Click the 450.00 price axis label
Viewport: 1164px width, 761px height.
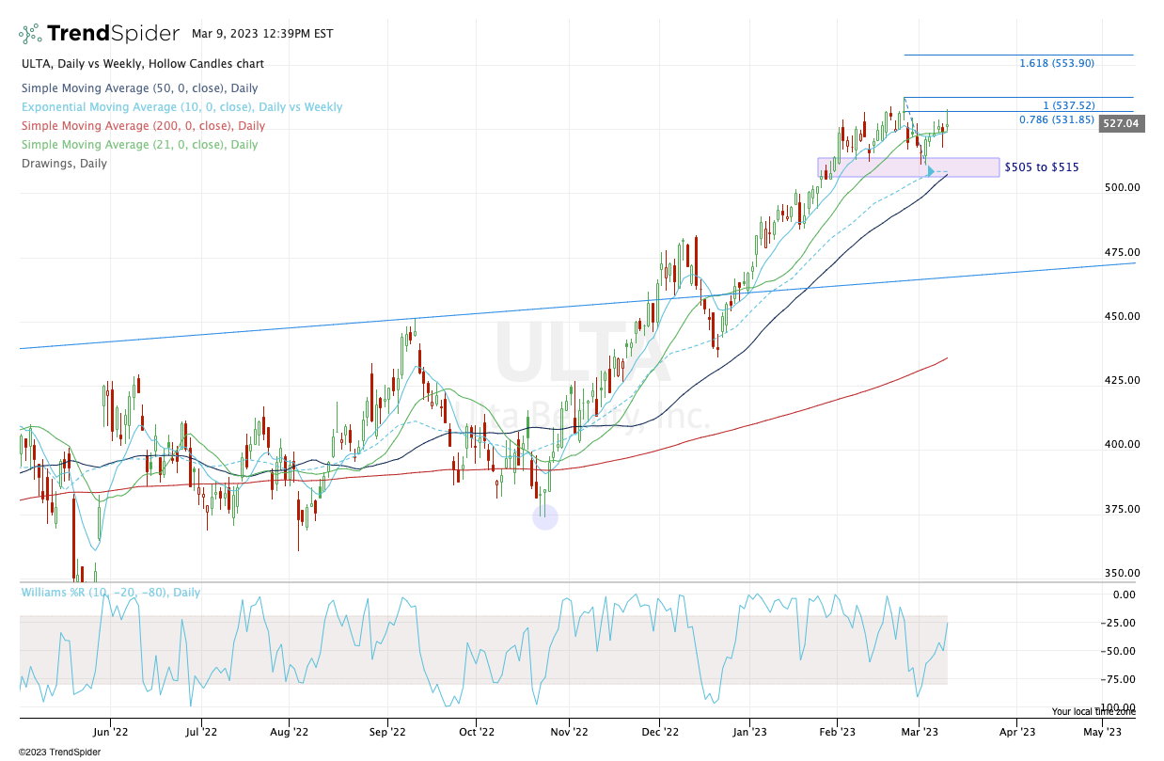click(x=1122, y=316)
